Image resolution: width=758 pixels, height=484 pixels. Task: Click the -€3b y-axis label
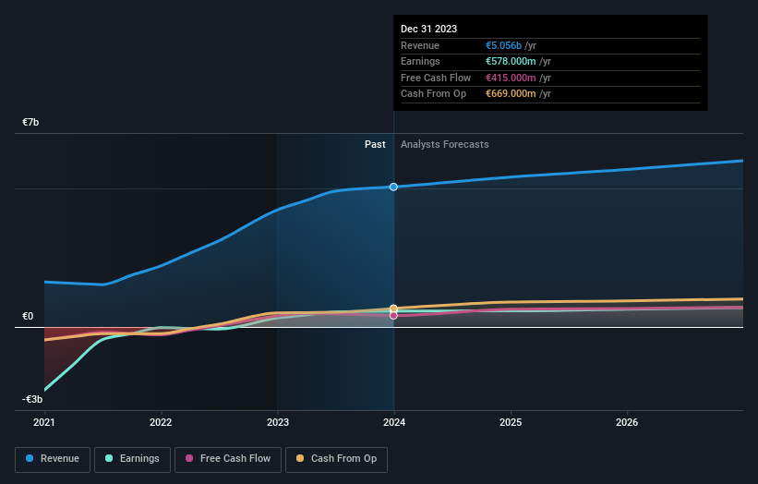click(32, 399)
